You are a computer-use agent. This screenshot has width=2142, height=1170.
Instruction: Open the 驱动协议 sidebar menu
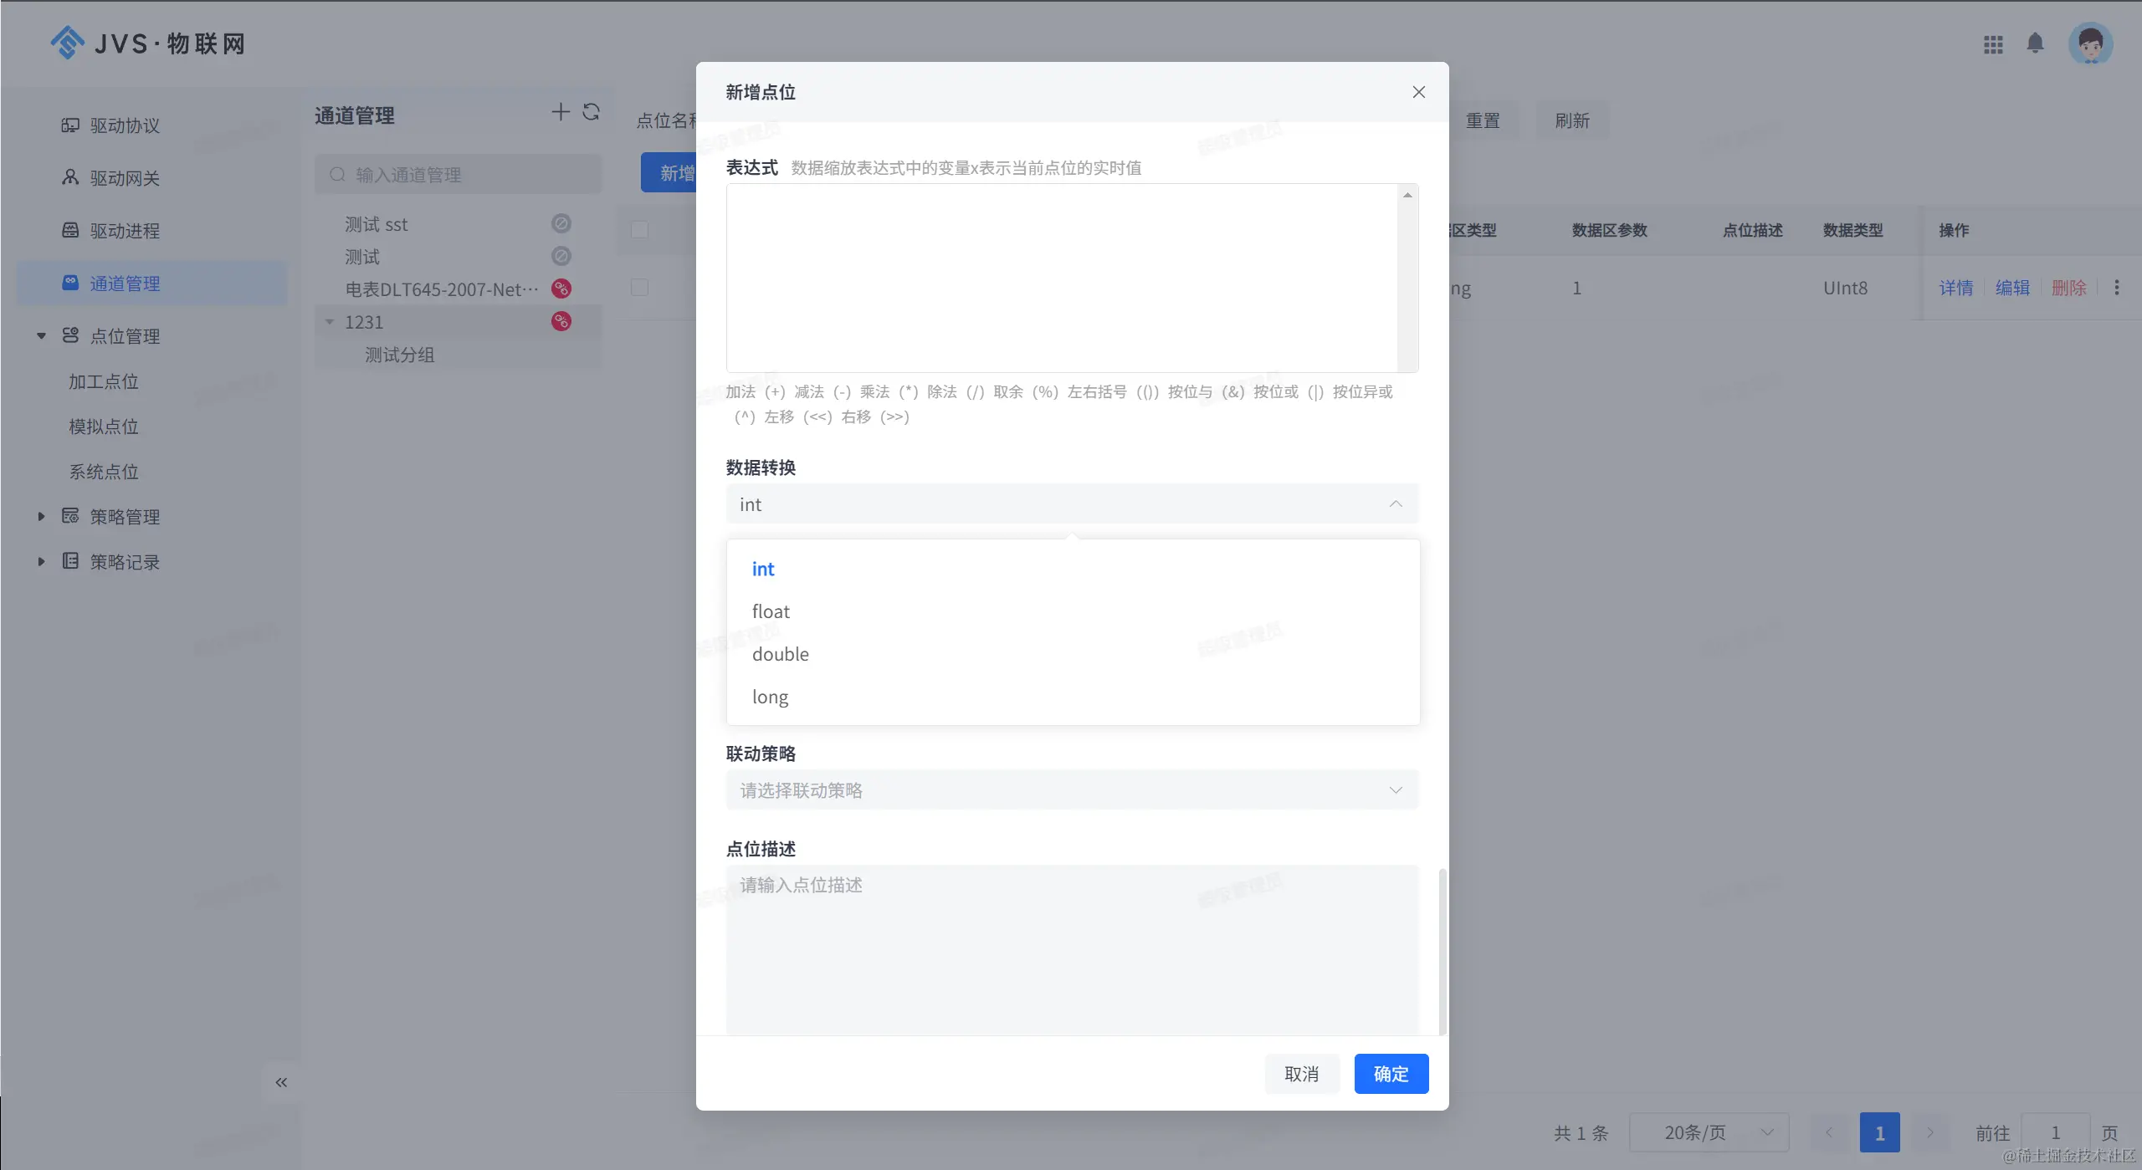125,125
